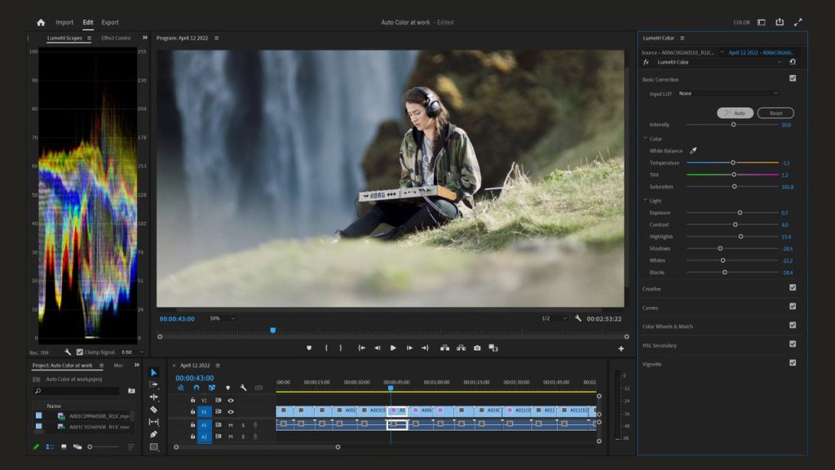Image resolution: width=835 pixels, height=470 pixels.
Task: Click the White Balance eyedropper in Lumetri Color
Action: (694, 151)
